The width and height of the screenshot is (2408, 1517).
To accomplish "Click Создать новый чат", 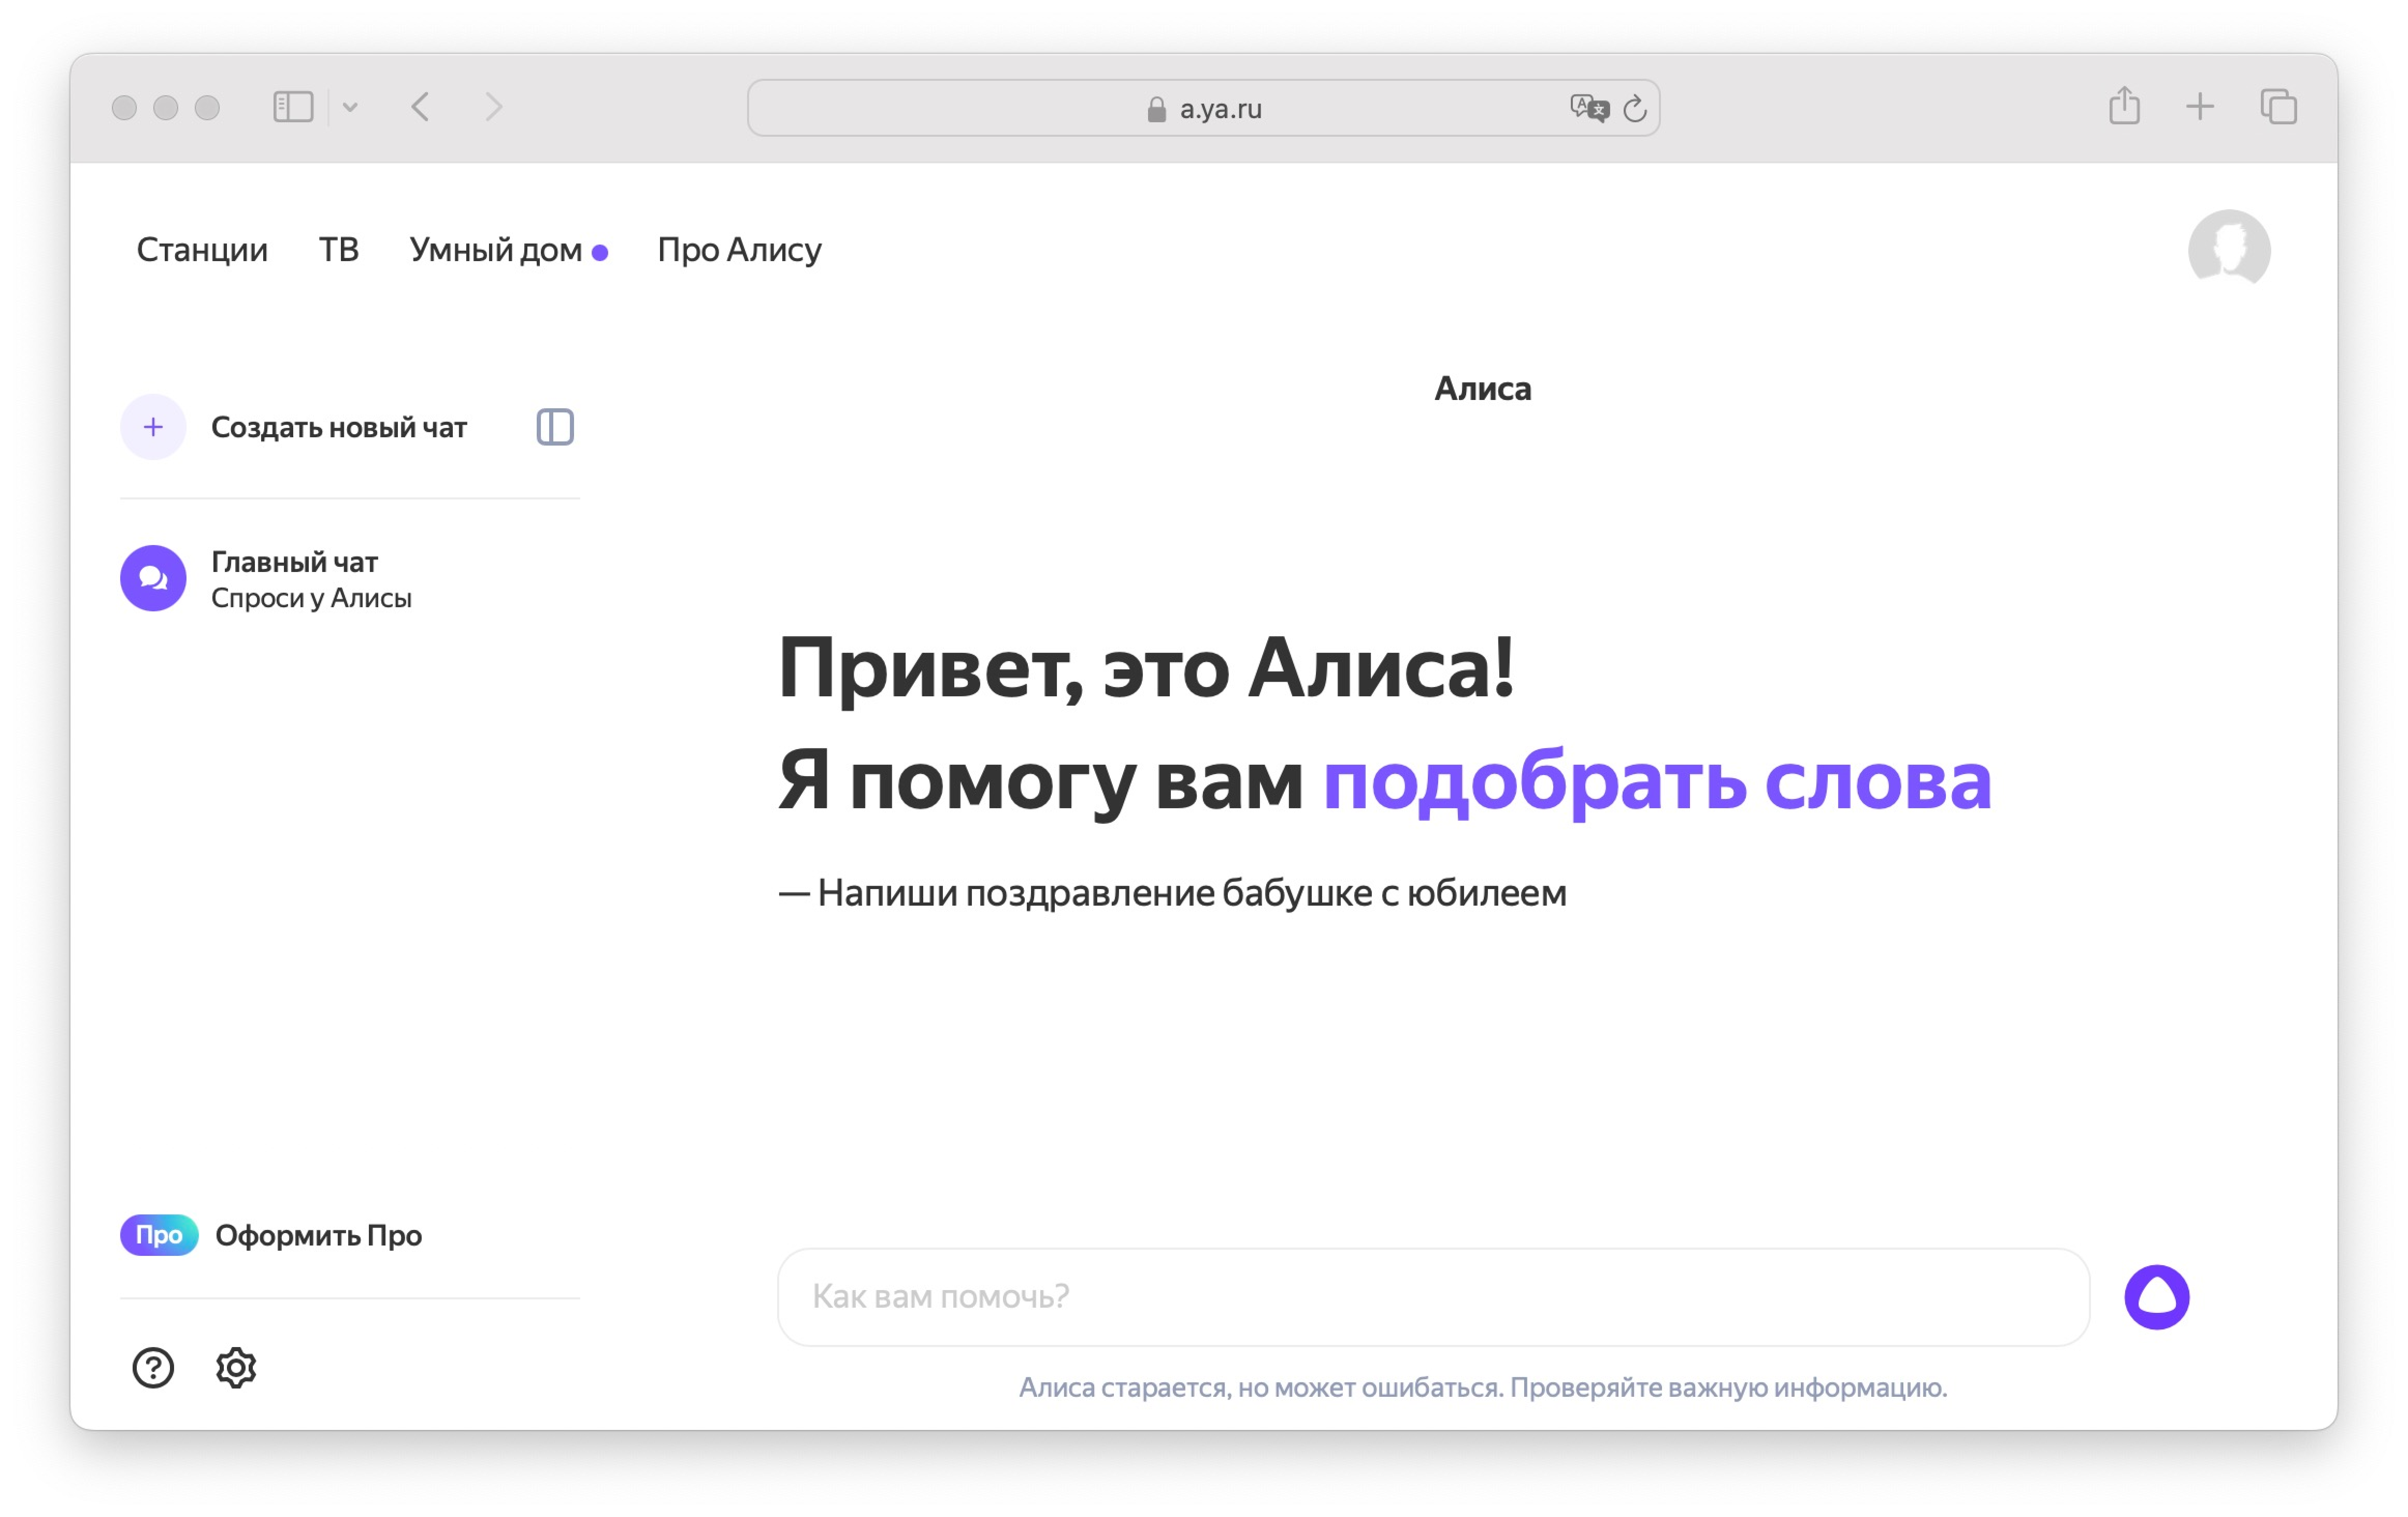I will pyautogui.click(x=339, y=428).
